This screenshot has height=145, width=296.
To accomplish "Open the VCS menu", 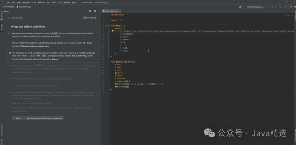I will pyautogui.click(x=60, y=2).
